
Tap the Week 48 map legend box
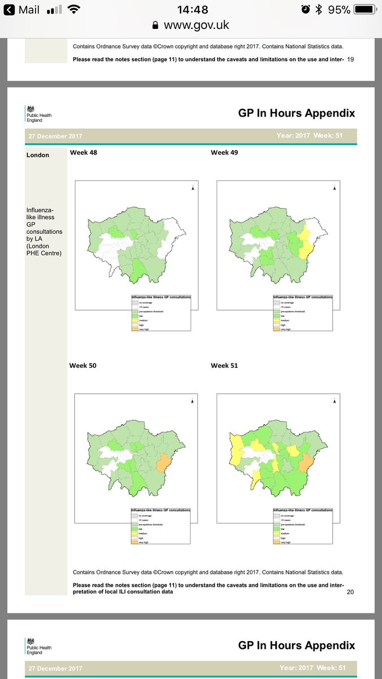pyautogui.click(x=161, y=313)
